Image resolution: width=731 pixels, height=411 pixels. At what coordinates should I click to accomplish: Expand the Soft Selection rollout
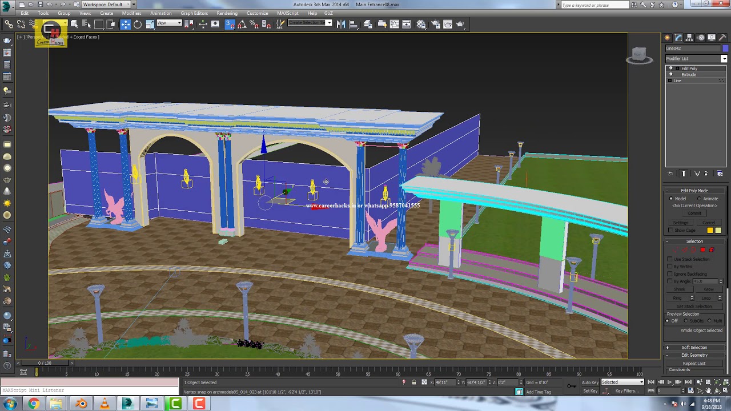click(694, 348)
